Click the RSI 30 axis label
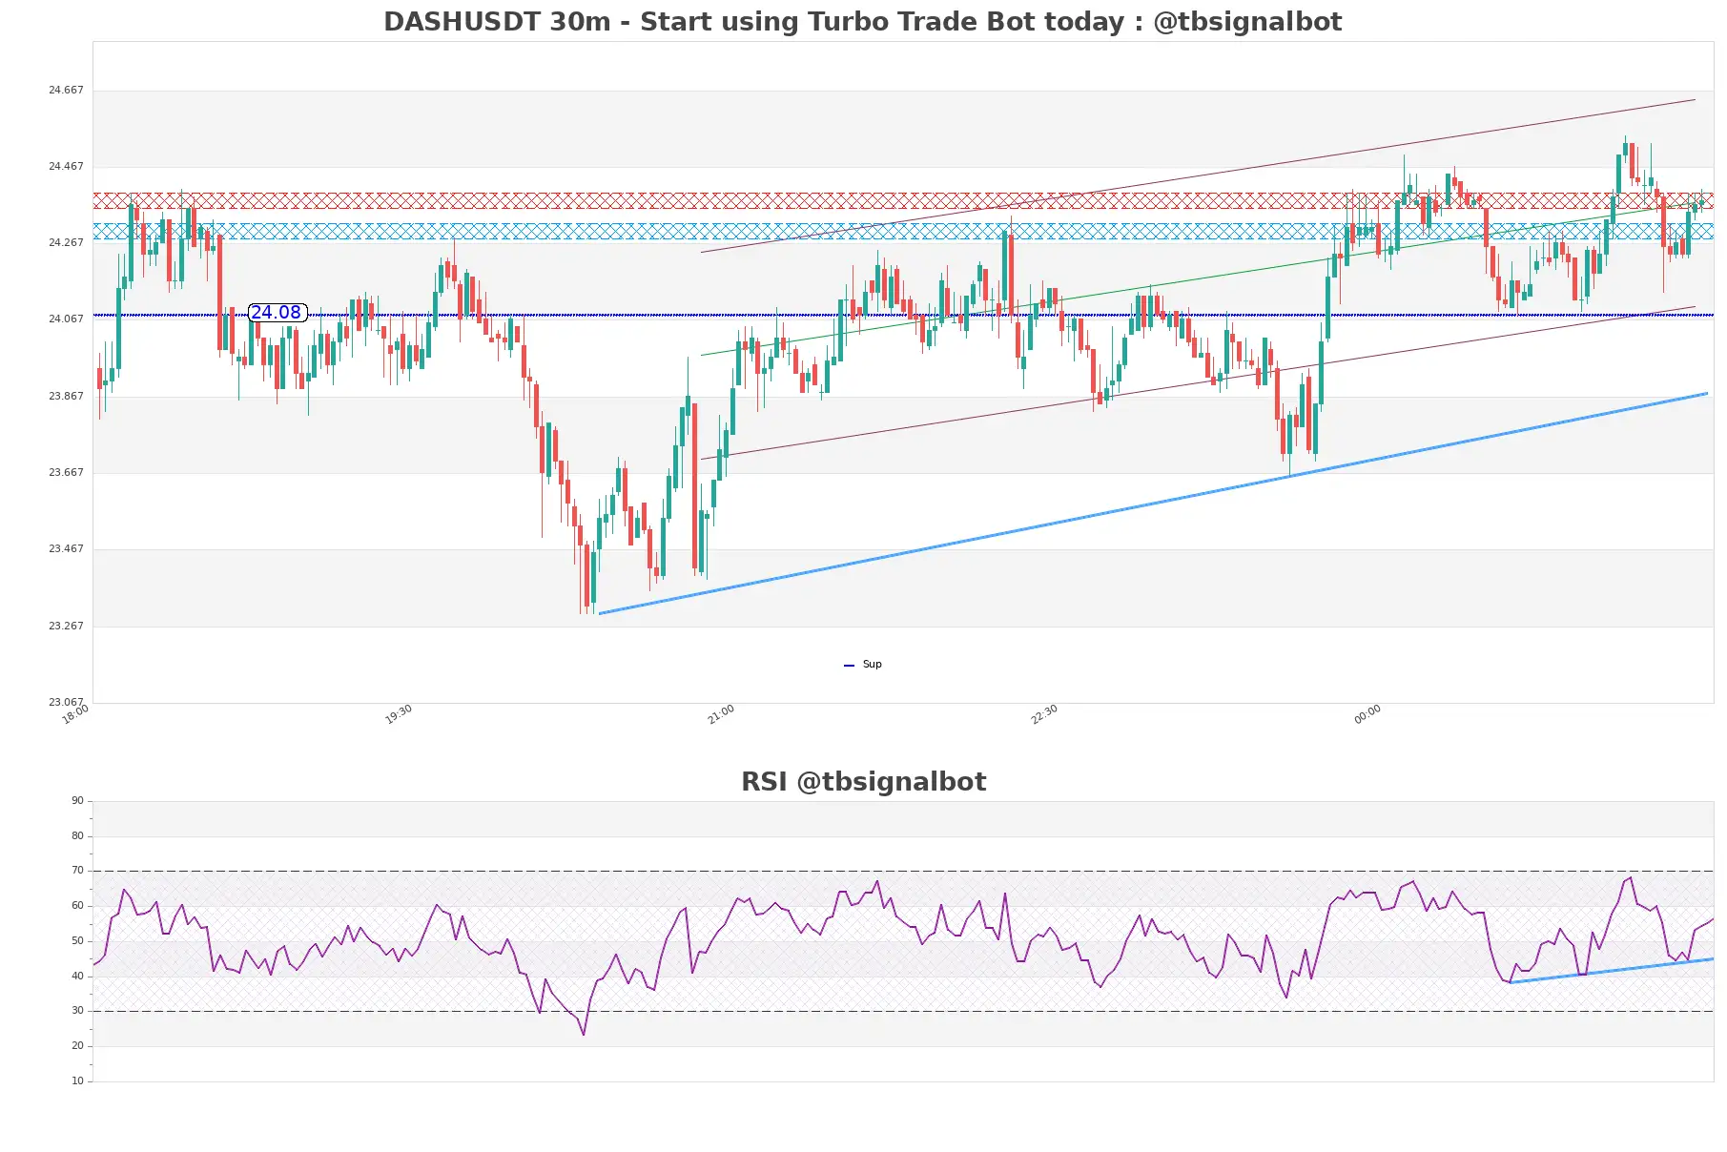 pyautogui.click(x=77, y=1011)
